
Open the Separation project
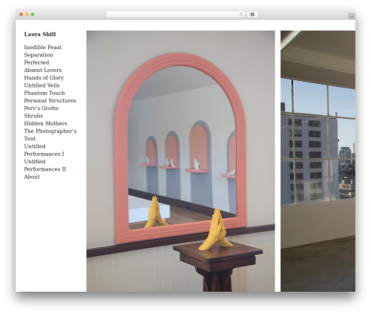[x=39, y=55]
